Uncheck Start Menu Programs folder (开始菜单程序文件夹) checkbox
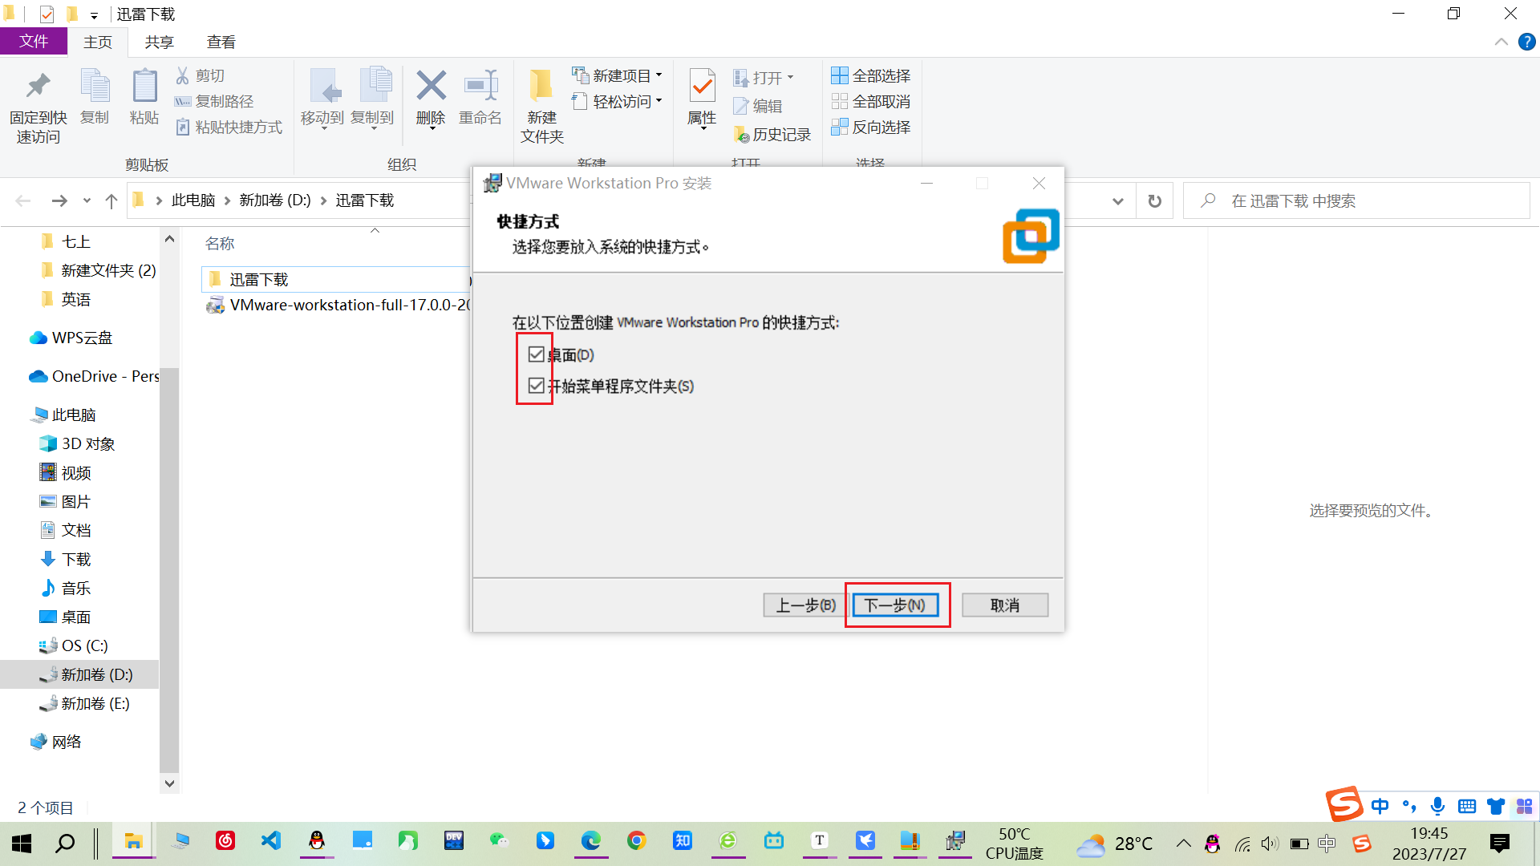The height and width of the screenshot is (866, 1540). tap(537, 386)
